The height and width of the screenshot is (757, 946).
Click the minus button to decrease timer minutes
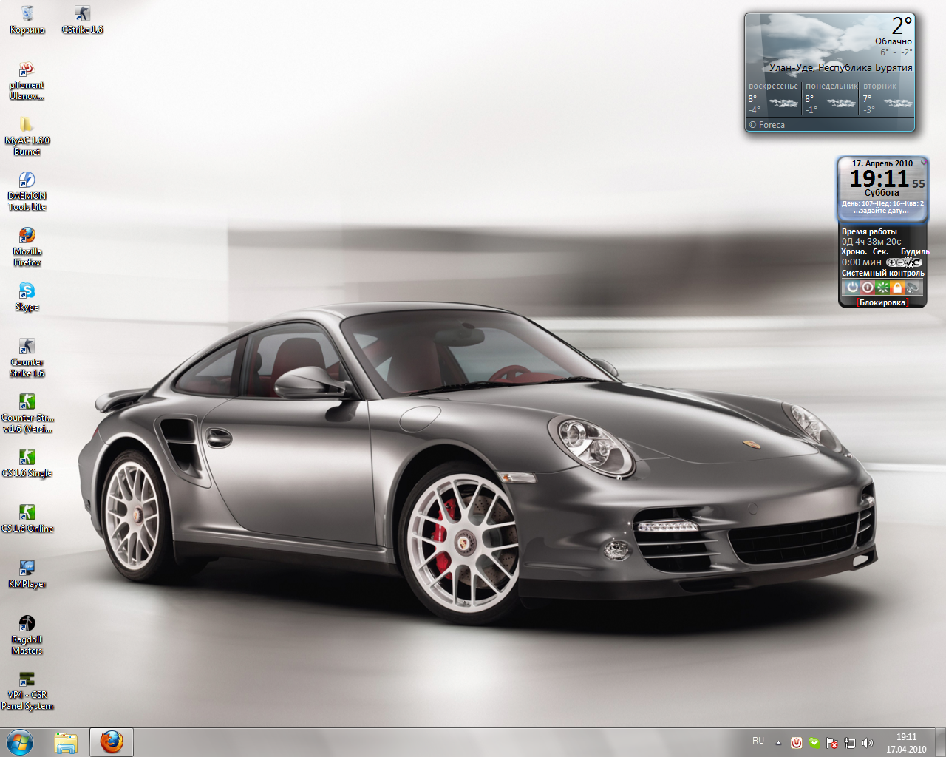click(900, 262)
